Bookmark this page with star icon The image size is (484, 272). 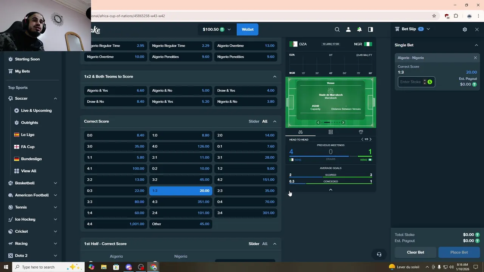[434, 16]
